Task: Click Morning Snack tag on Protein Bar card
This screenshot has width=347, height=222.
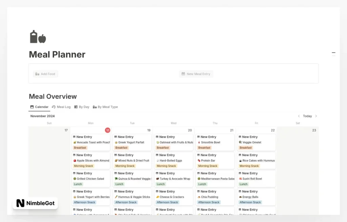Action: (208, 166)
